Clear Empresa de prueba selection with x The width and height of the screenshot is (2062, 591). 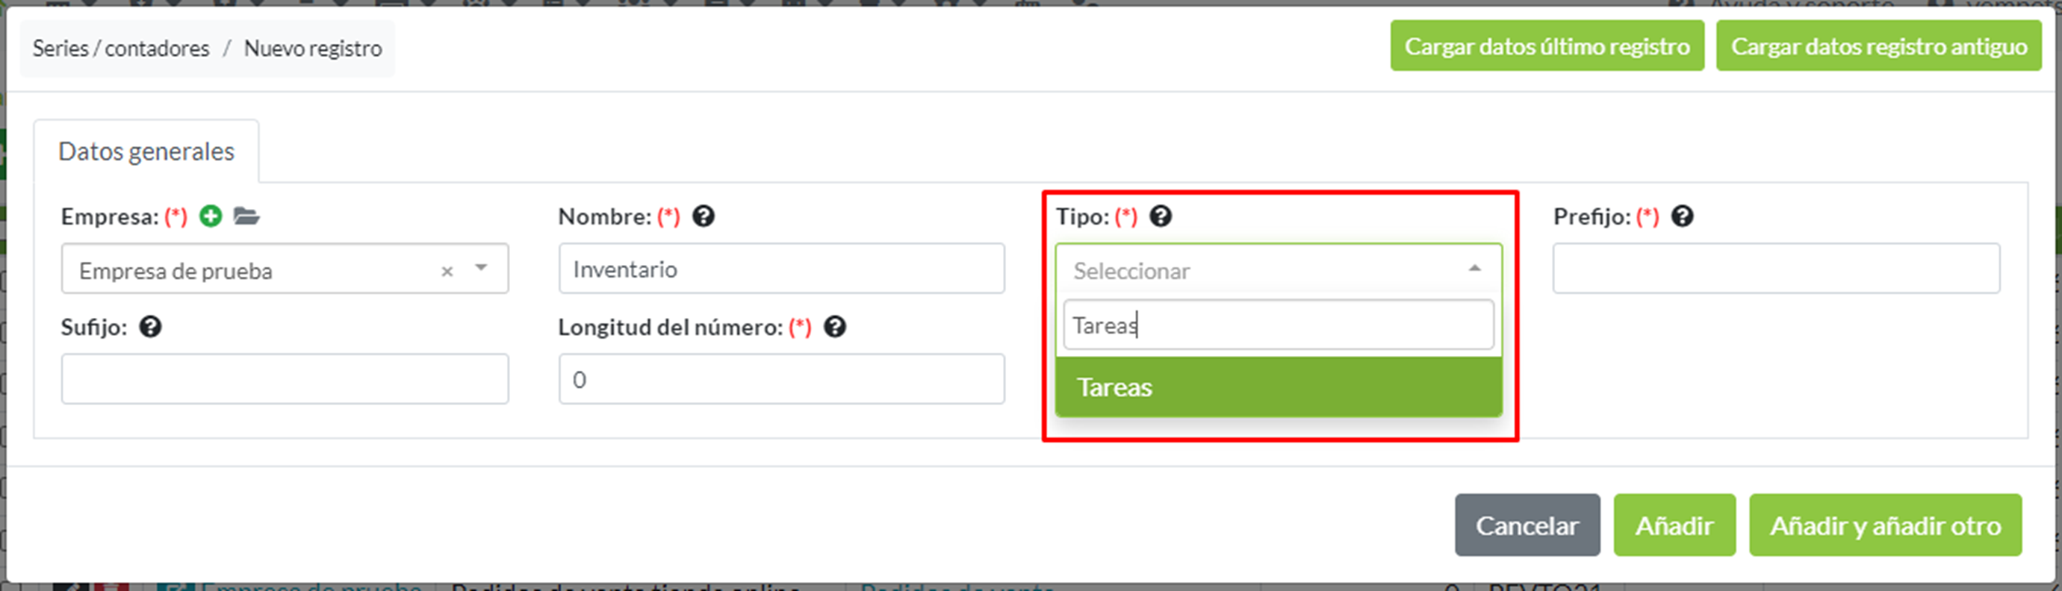pos(447,271)
